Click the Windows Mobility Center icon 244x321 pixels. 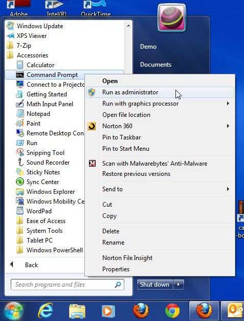point(20,201)
